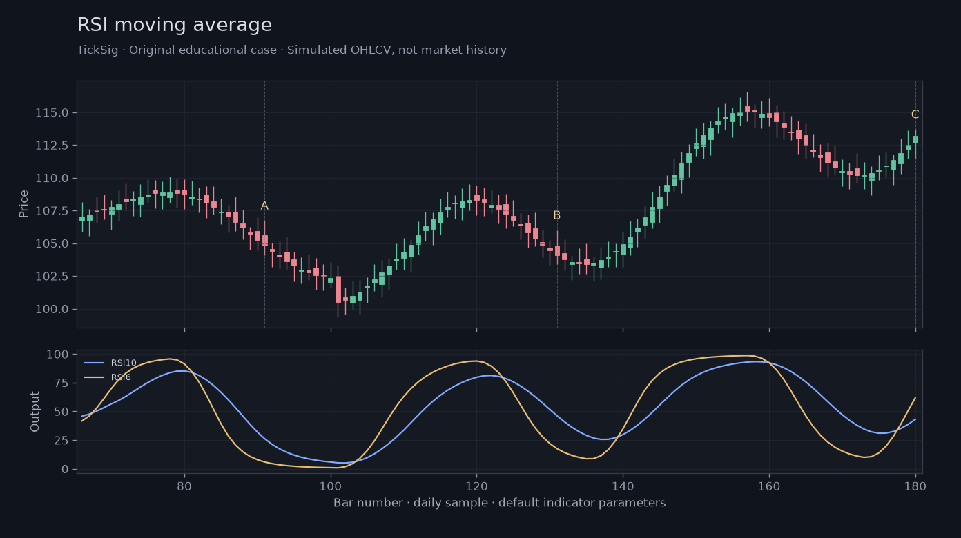Click the 100.0 price tick label
The width and height of the screenshot is (961, 538).
(52, 309)
